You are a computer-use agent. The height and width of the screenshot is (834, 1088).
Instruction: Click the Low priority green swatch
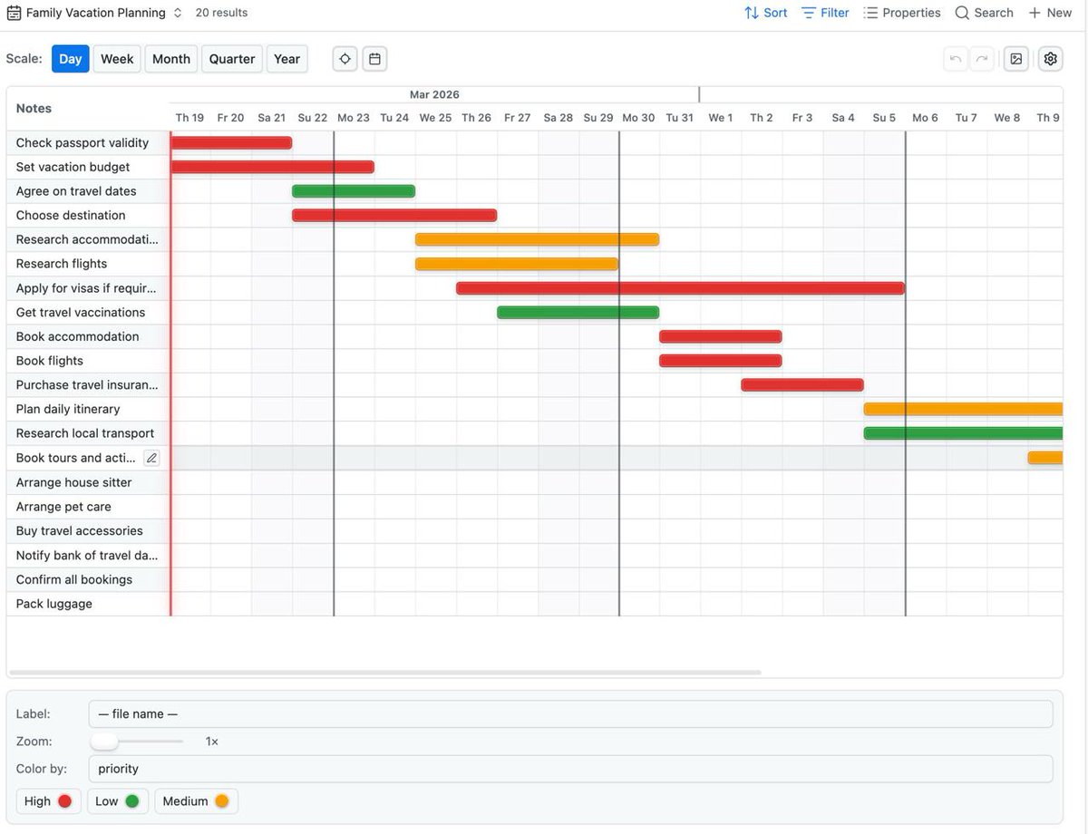(132, 801)
